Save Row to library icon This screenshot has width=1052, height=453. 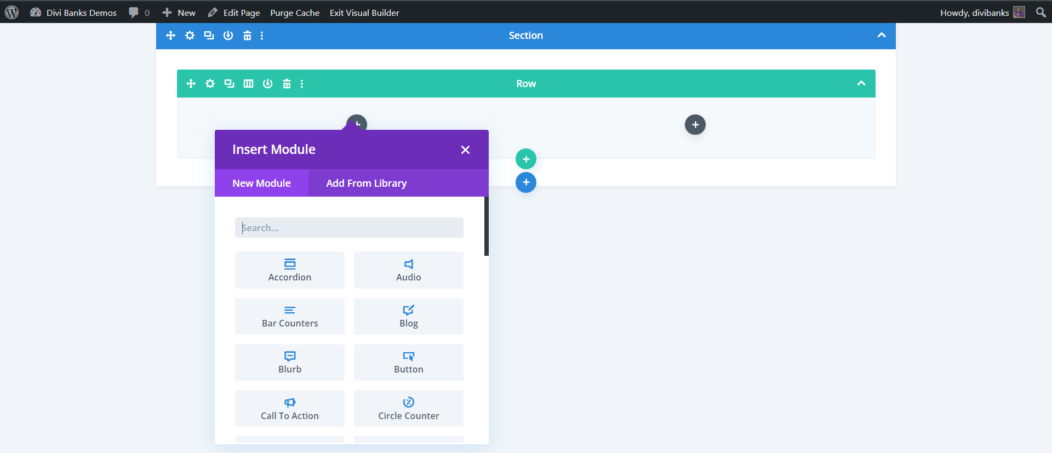[x=267, y=84]
